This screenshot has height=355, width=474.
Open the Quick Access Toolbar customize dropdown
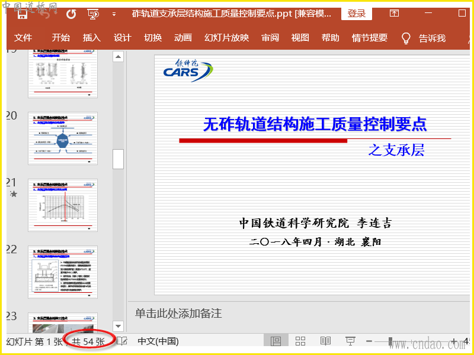(114, 14)
